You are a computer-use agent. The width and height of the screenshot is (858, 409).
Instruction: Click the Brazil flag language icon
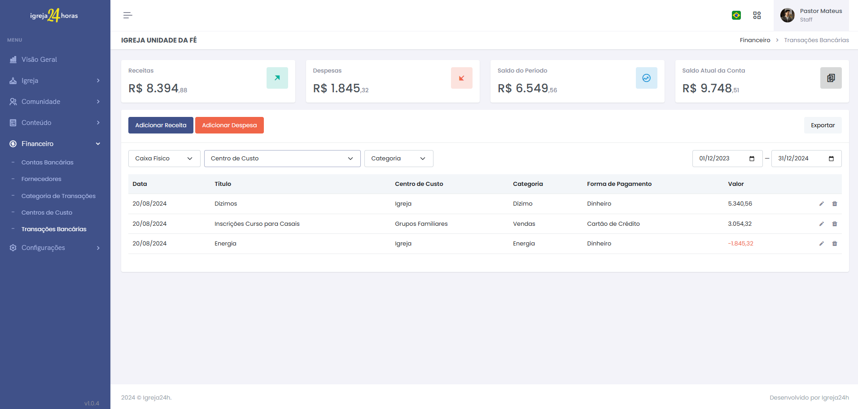point(736,15)
